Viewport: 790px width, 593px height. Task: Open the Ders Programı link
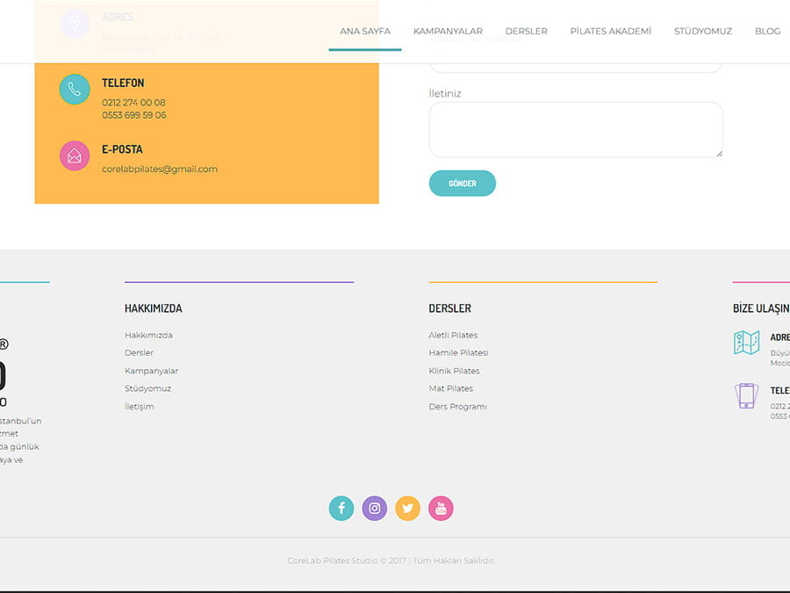click(458, 407)
